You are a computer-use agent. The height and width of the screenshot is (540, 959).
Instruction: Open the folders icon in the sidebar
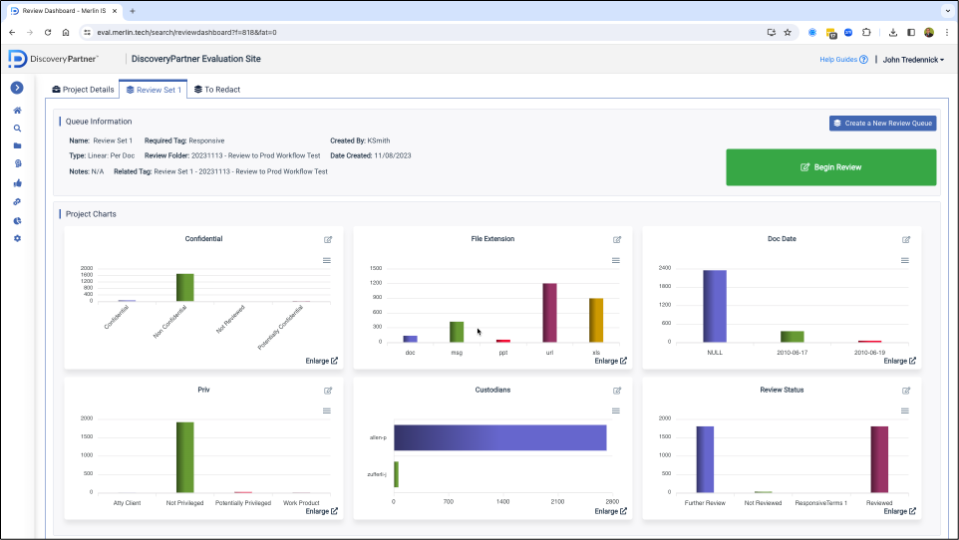pyautogui.click(x=17, y=145)
